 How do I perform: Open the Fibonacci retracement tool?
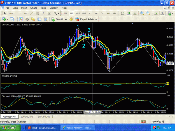(x=37, y=13)
